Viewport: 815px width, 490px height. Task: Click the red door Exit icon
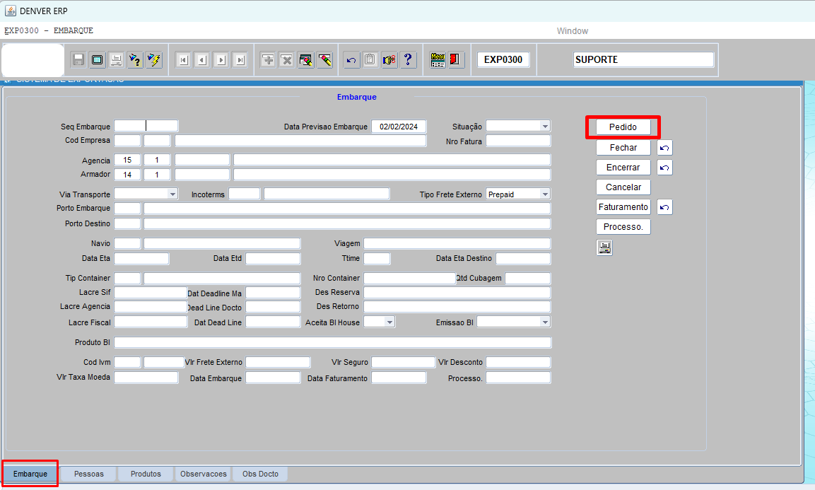click(x=455, y=60)
